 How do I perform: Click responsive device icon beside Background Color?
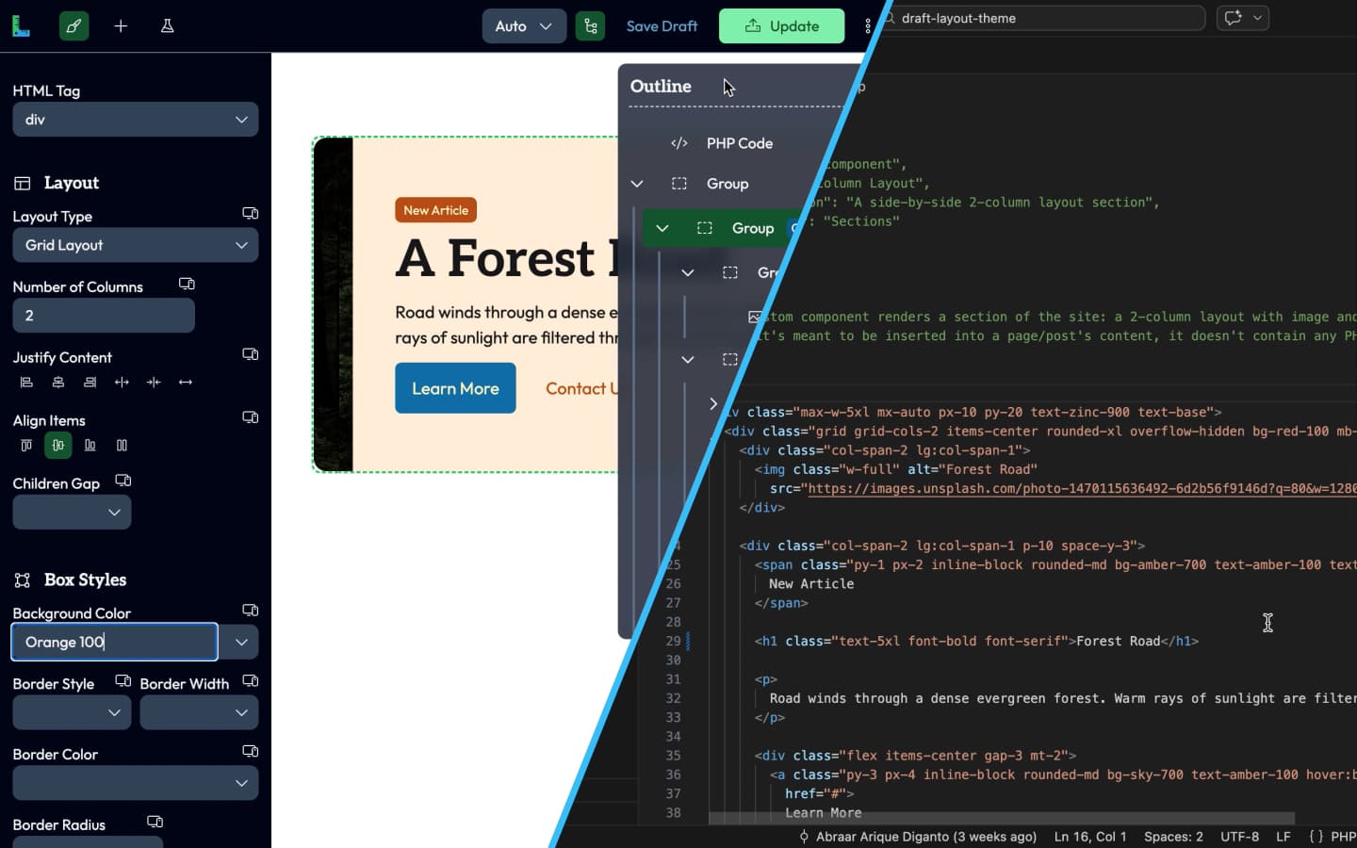click(x=250, y=611)
